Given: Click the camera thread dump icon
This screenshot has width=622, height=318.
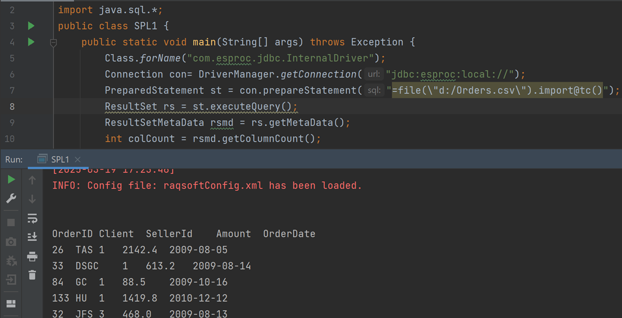Looking at the screenshot, I should 11,242.
